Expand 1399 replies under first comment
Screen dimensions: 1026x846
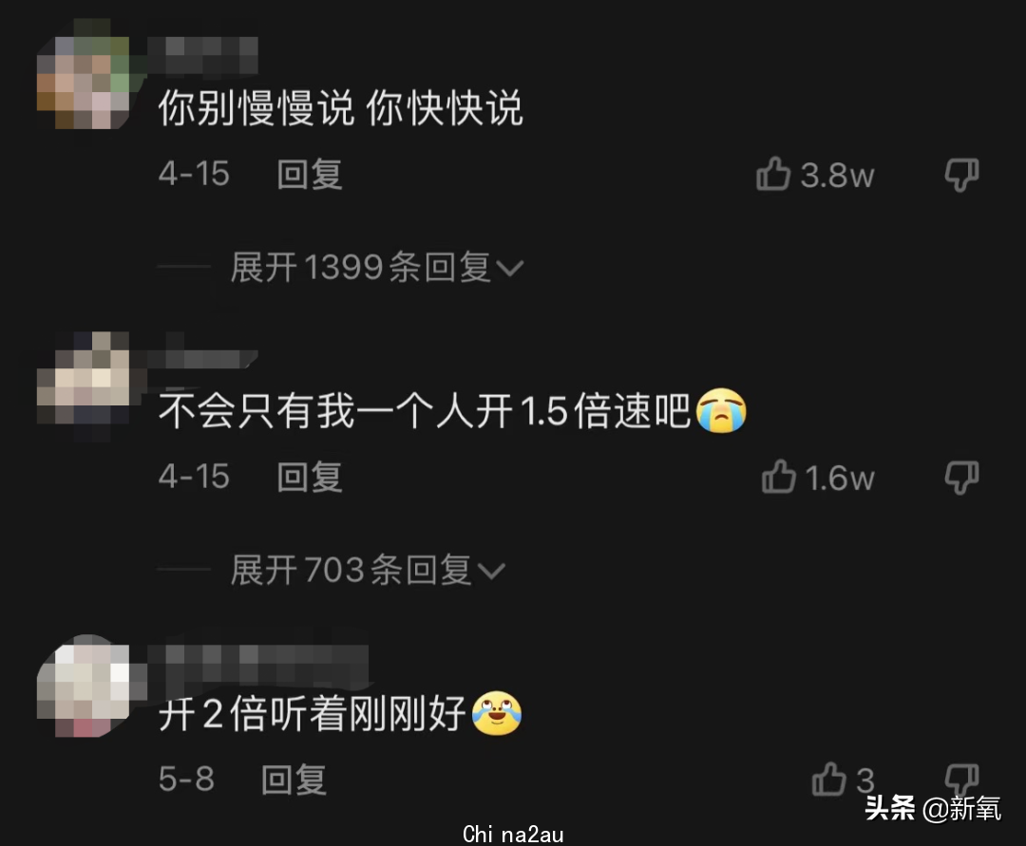click(376, 268)
